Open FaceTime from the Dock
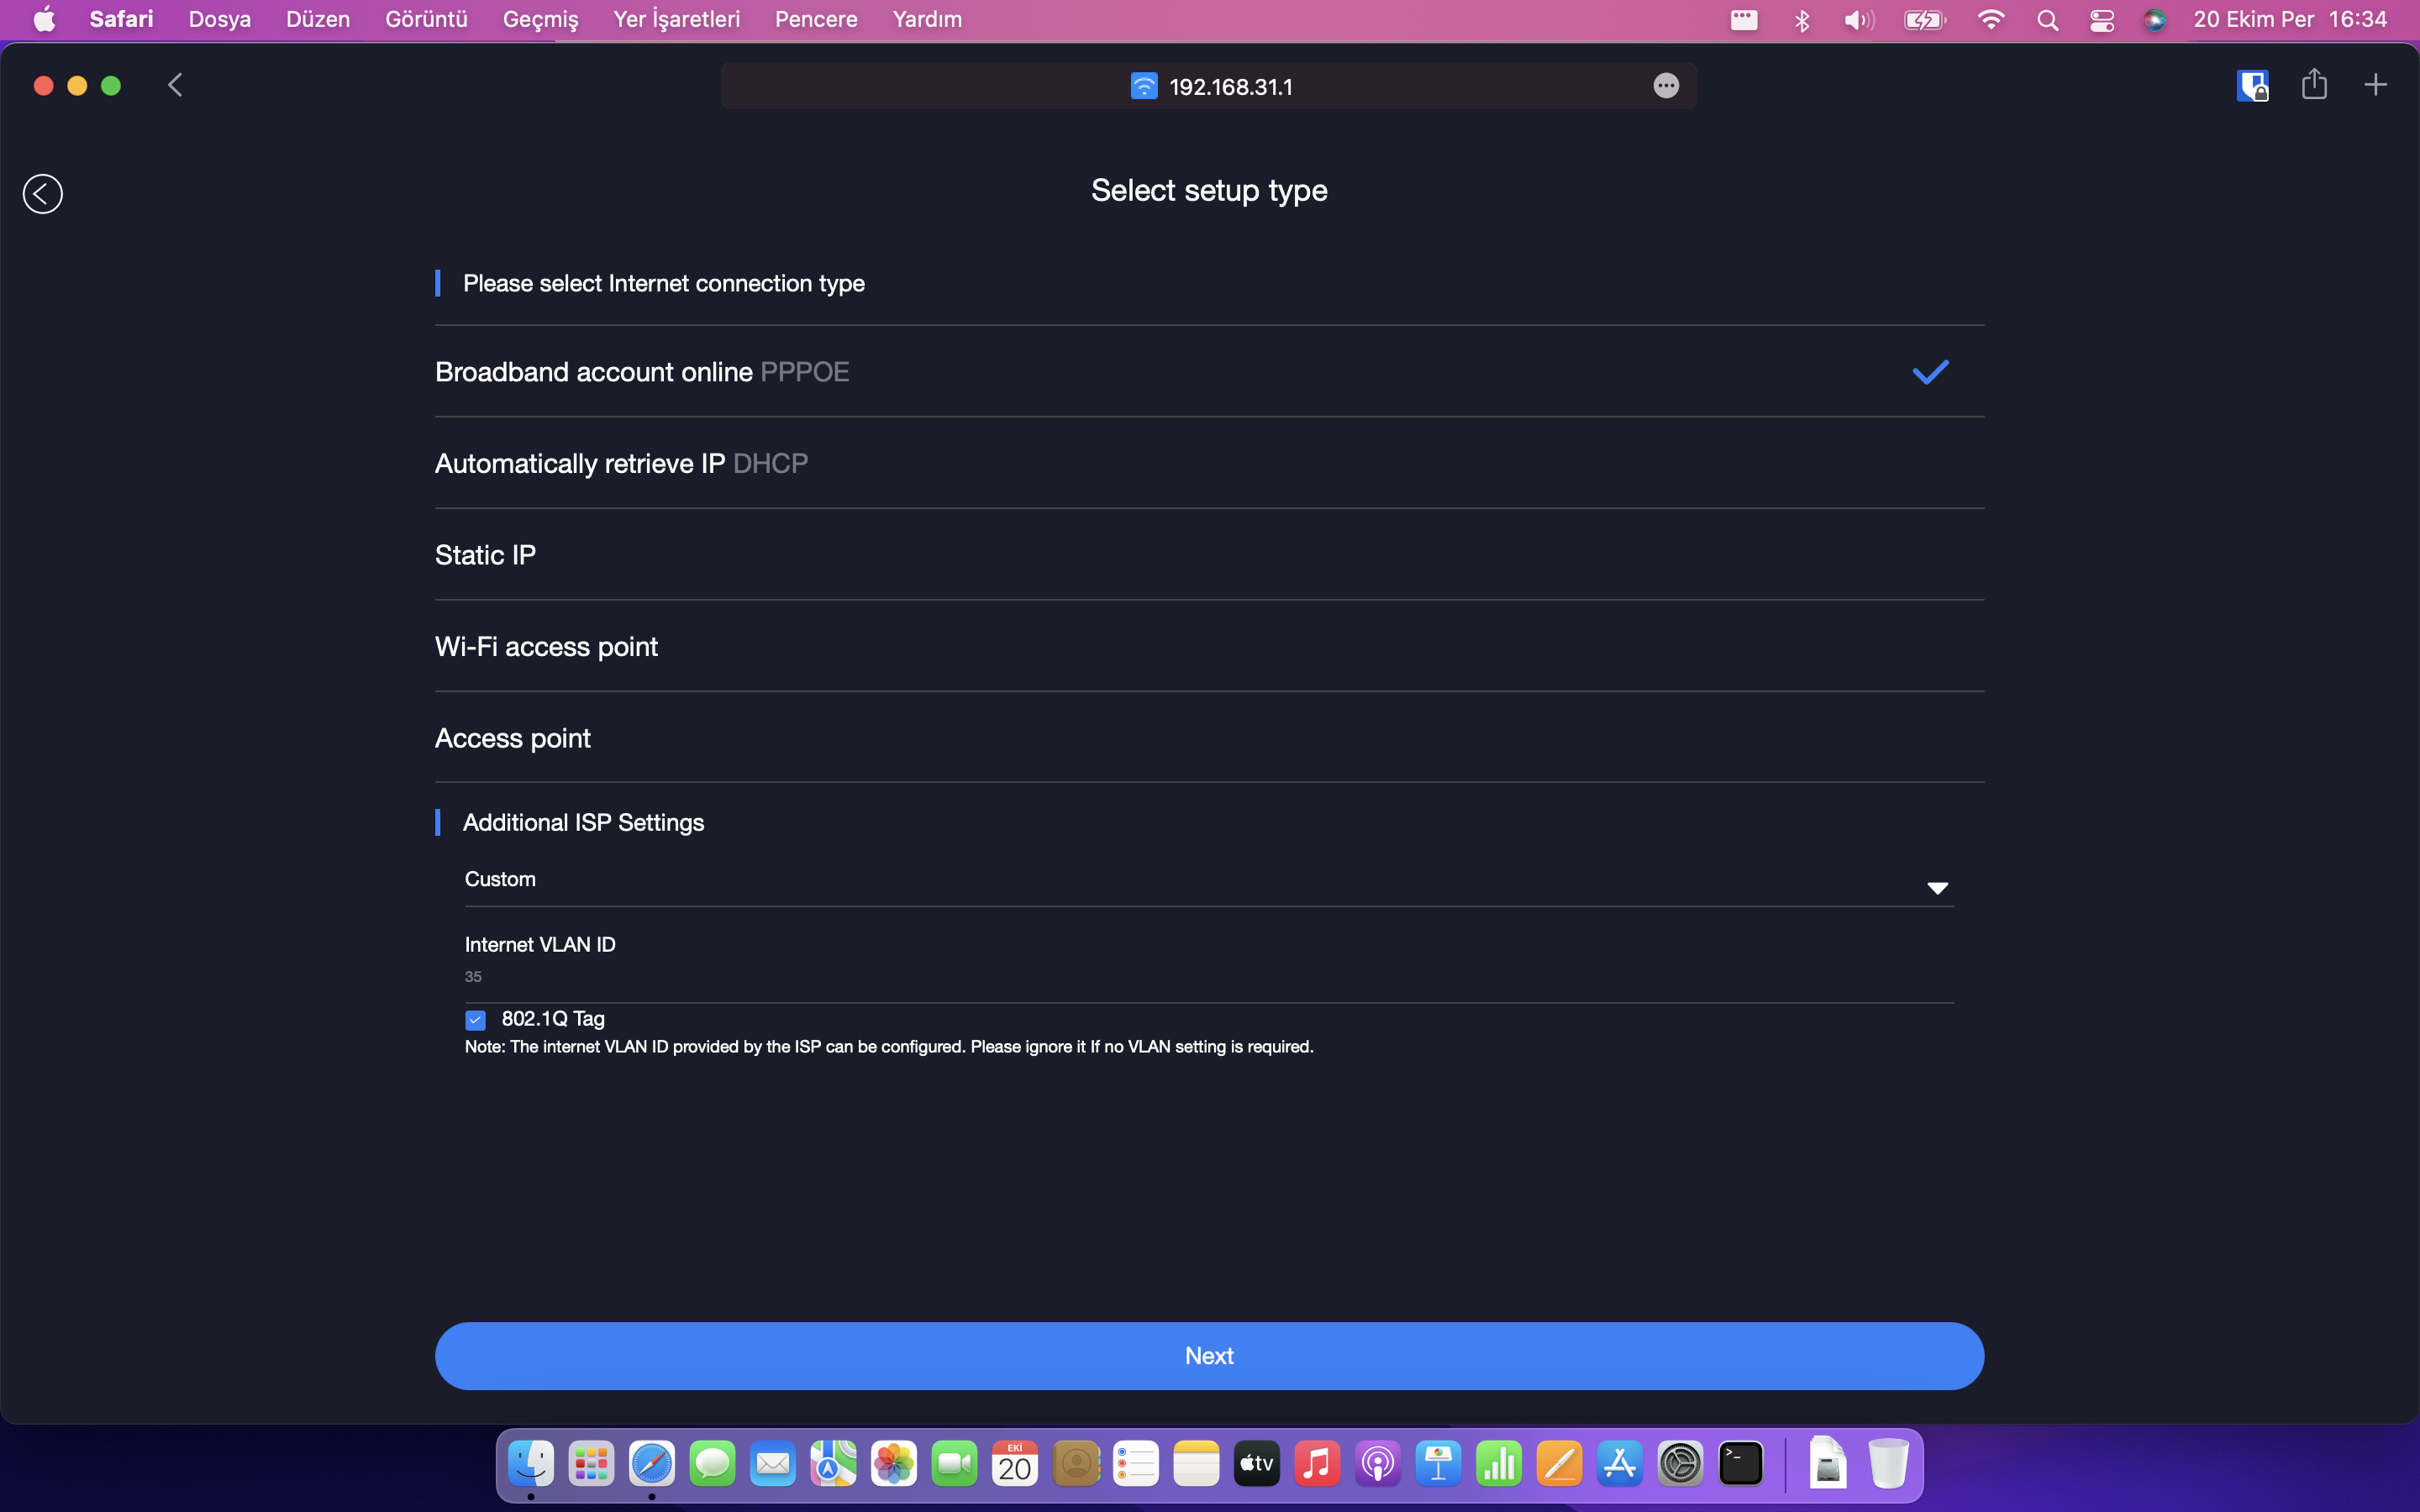This screenshot has width=2420, height=1512. click(x=954, y=1465)
